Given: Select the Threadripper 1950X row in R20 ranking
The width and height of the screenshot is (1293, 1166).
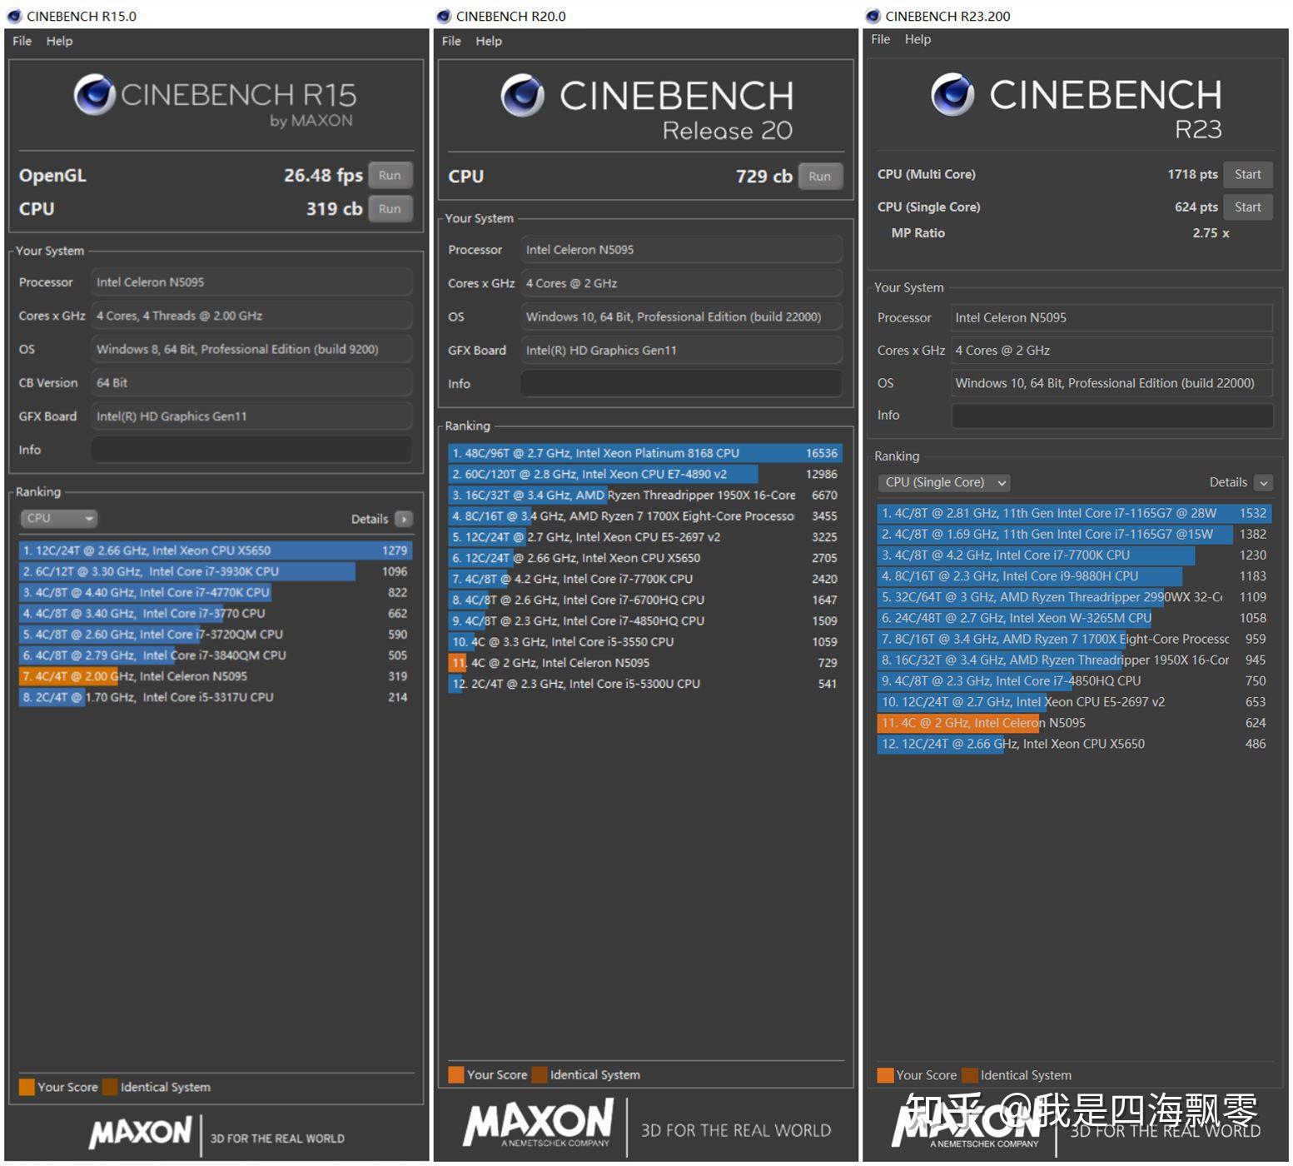Looking at the screenshot, I should (x=644, y=495).
